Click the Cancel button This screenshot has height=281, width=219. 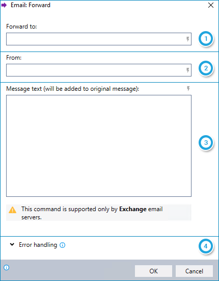[194, 271]
